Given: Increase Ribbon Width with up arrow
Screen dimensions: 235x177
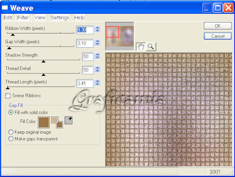Looking at the screenshot, I should click(x=97, y=28).
